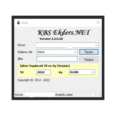
Task: Click the Copyright © 2012 - 2022 text
Action: click(x=34, y=80)
